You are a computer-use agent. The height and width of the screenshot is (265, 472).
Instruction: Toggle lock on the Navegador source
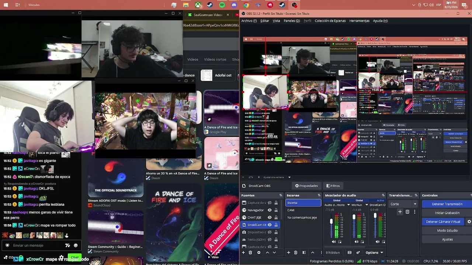pyautogui.click(x=276, y=210)
